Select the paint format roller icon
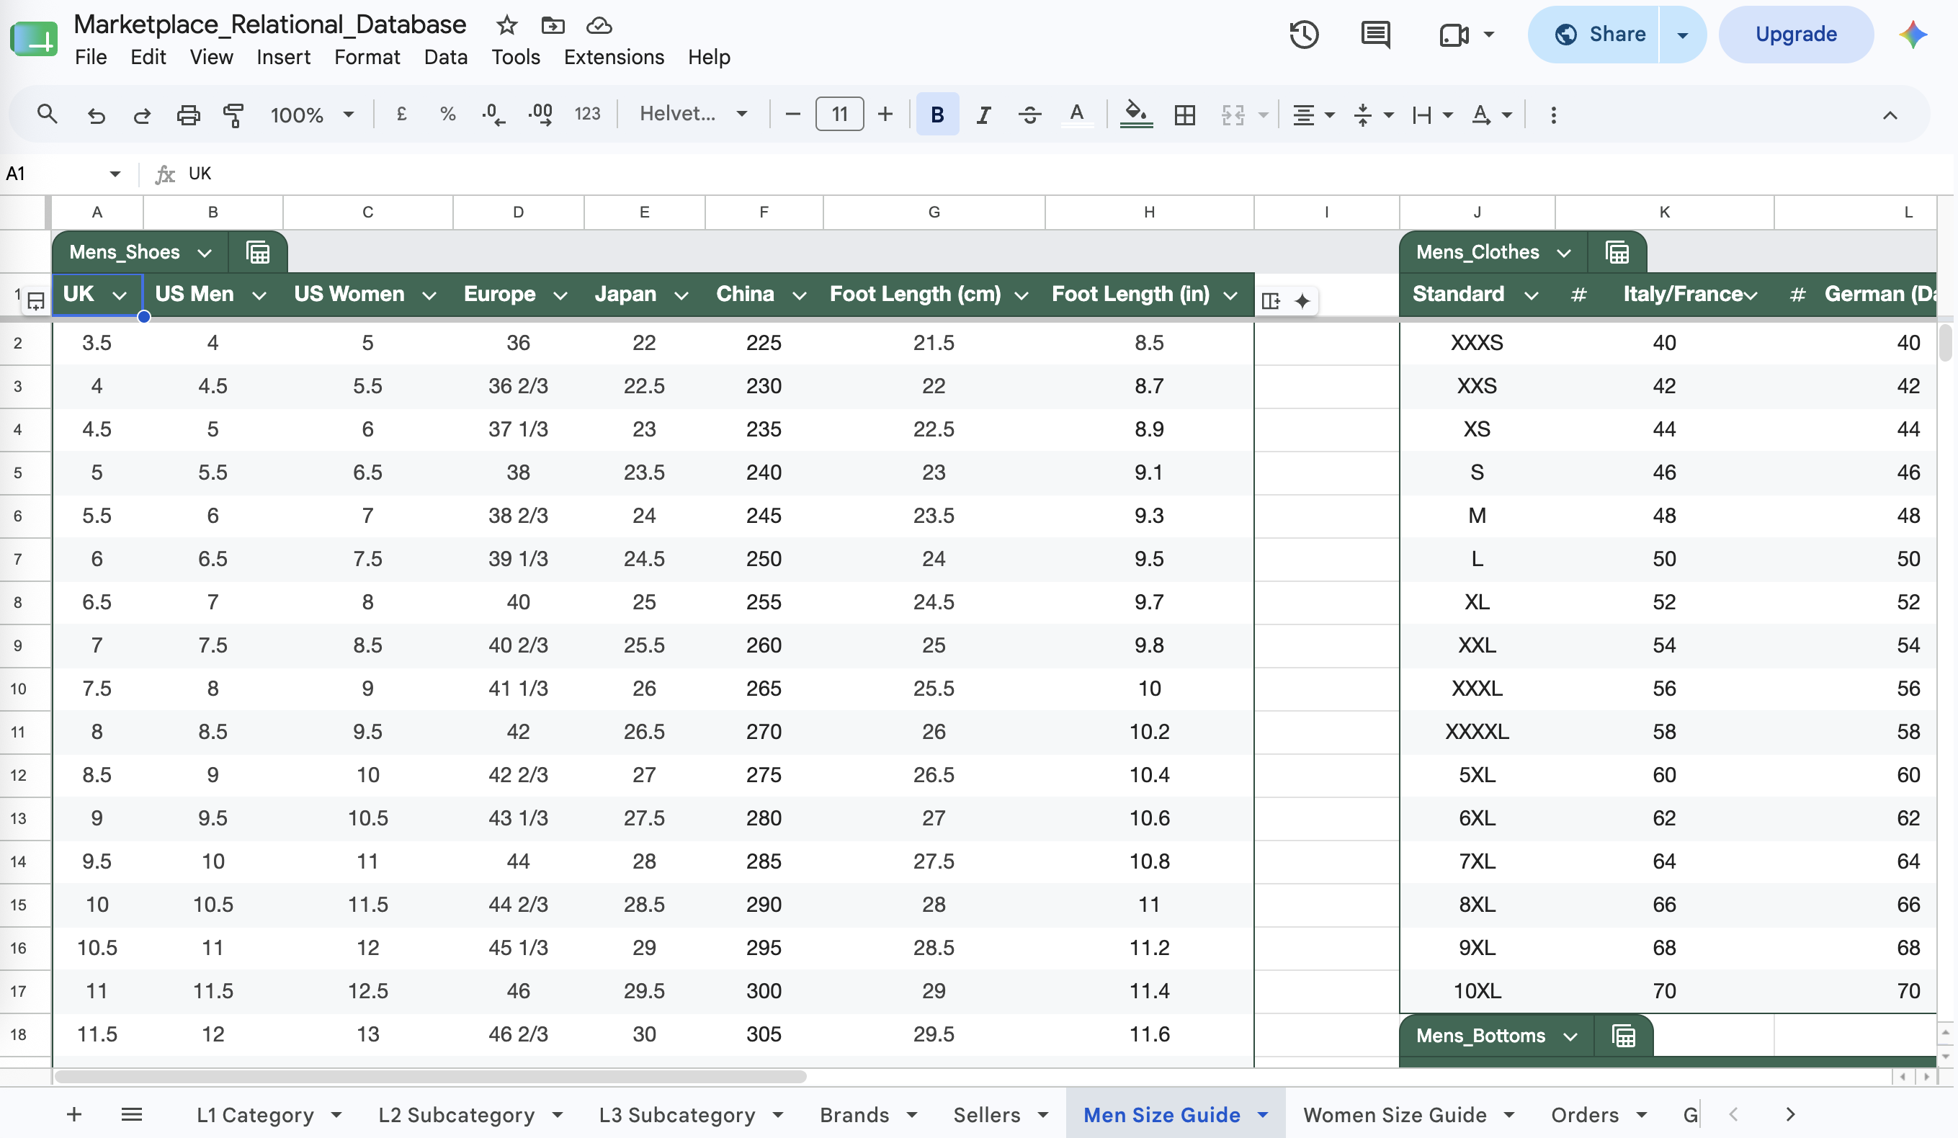This screenshot has width=1958, height=1138. point(233,115)
